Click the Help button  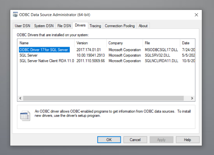click(187, 140)
